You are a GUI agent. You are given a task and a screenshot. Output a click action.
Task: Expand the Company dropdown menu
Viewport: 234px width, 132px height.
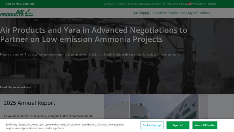(110, 4)
